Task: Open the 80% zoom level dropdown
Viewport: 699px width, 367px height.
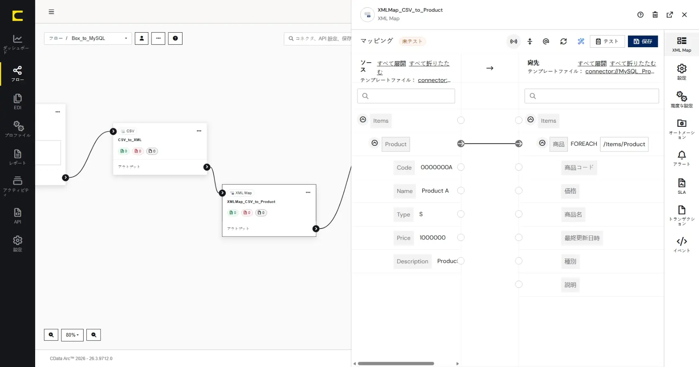Action: (72, 335)
